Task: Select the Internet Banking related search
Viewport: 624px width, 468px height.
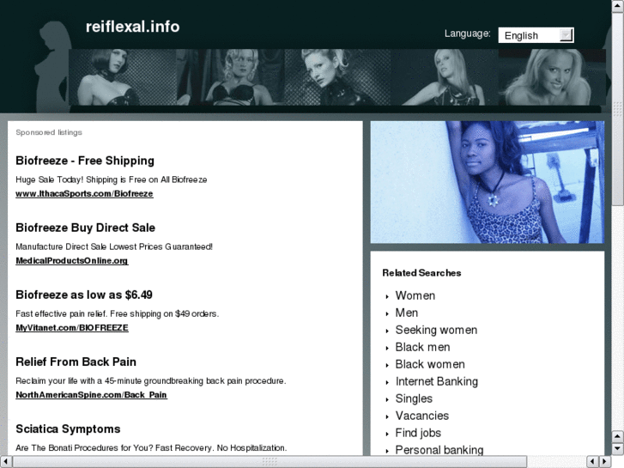Action: (x=437, y=381)
